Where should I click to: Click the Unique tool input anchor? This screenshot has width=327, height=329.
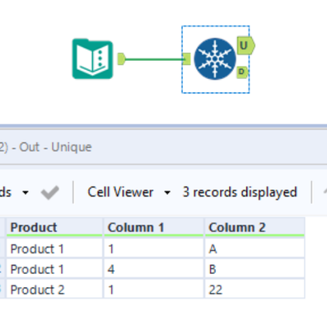click(187, 59)
